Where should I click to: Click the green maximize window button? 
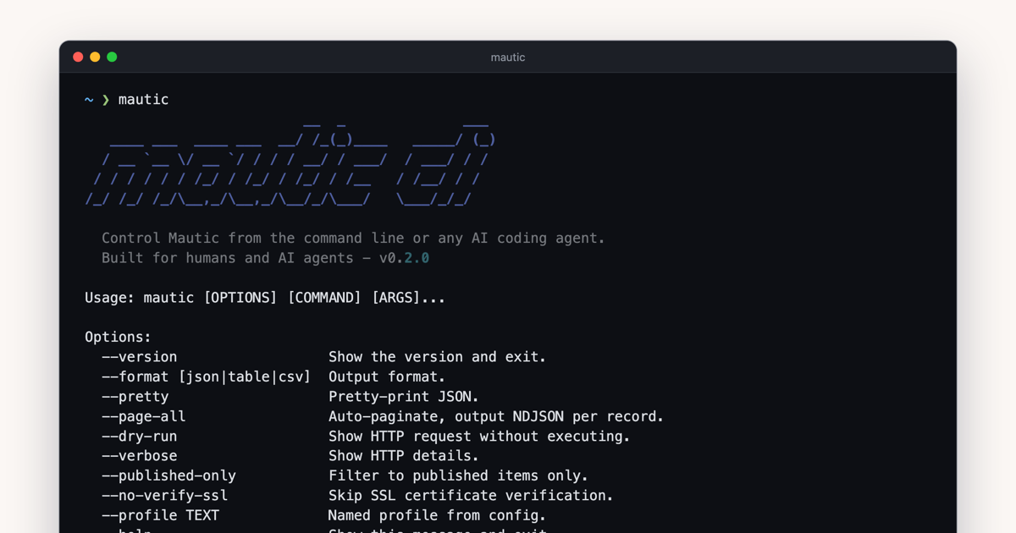[112, 57]
